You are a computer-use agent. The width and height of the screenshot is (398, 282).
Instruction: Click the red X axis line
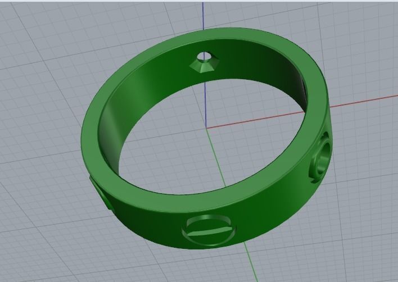coord(363,101)
